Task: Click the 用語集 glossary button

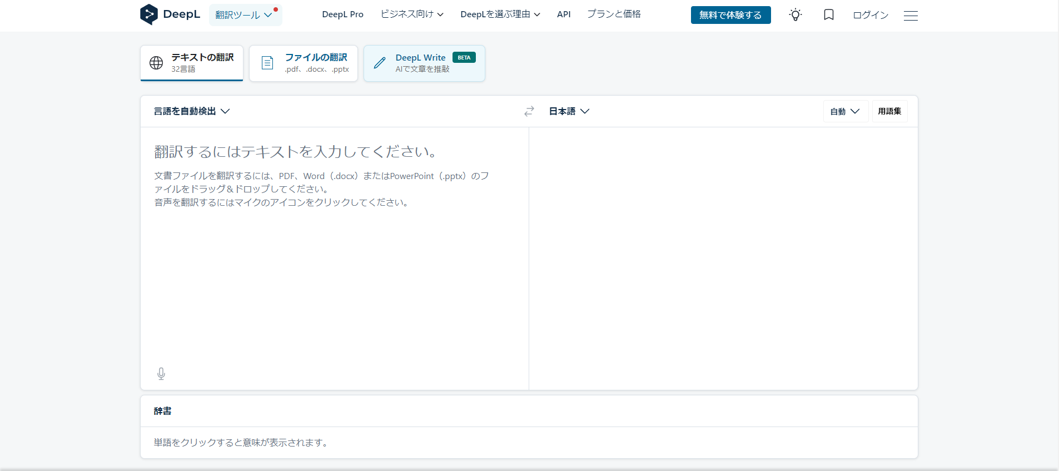Action: point(889,111)
